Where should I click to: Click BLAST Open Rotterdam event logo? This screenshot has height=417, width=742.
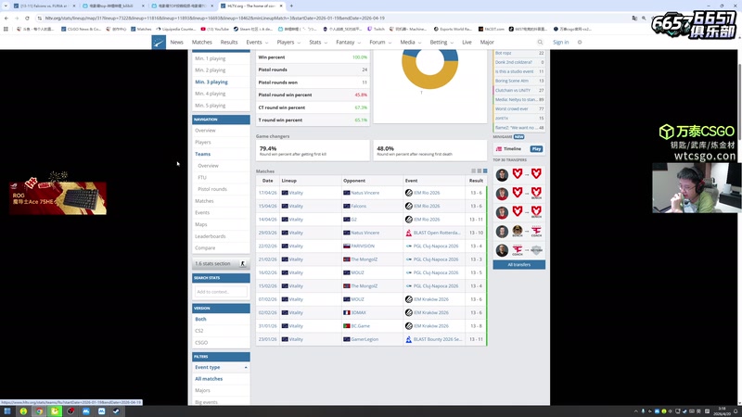pyautogui.click(x=409, y=233)
